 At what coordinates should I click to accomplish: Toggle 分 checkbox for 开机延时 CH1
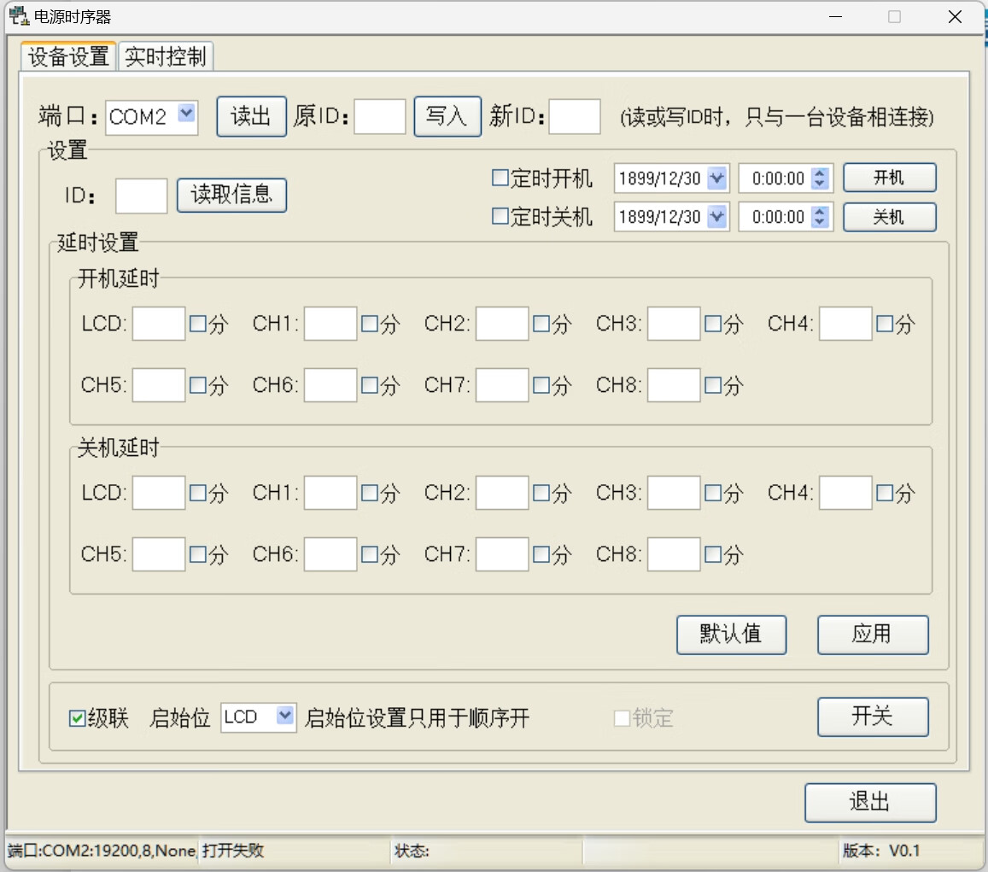point(370,325)
